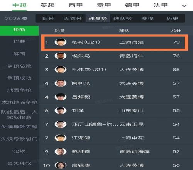Open 戴维森 player avatar

61,151
